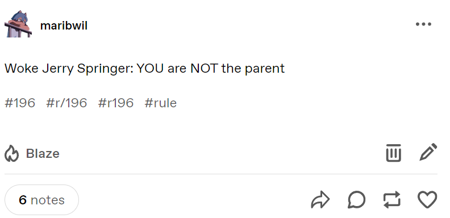Screen dimensions: 450x218
Task: Click the word 'notes' in the notes pill
Action: pos(48,200)
